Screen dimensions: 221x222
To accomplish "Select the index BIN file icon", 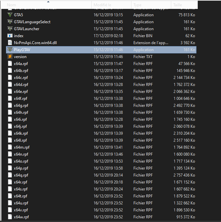I will [10, 36].
